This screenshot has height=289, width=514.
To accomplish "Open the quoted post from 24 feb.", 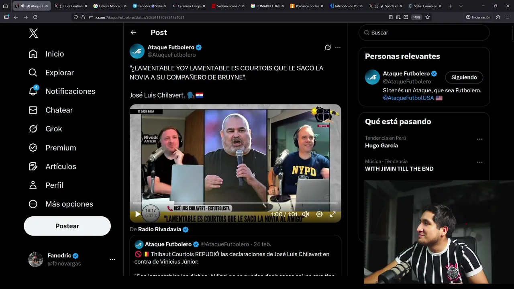I will coord(235,256).
